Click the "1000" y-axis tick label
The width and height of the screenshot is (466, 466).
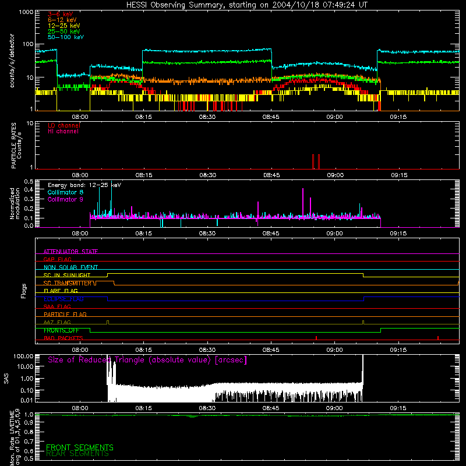tap(26, 12)
